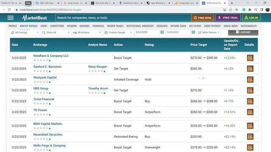
Task: Switch to the S&P 500 Map browser tab
Action: 47,3
